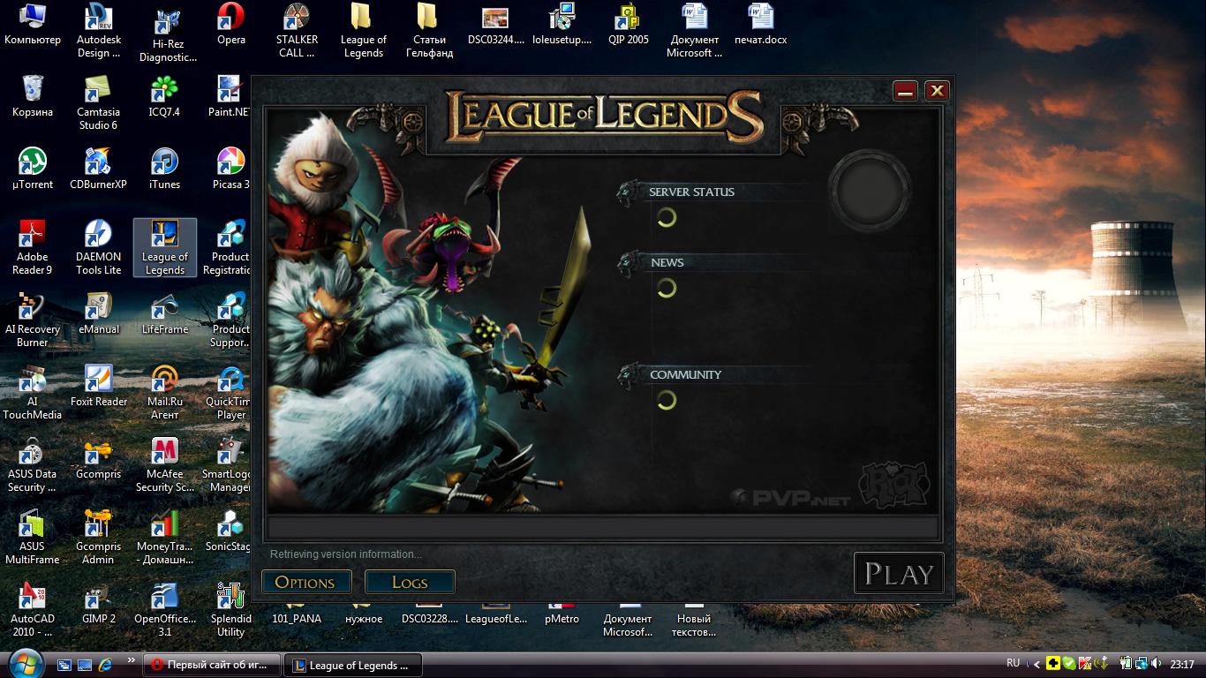This screenshot has width=1206, height=678.
Task: Open the Статьи Гельфанд folder
Action: point(429,31)
